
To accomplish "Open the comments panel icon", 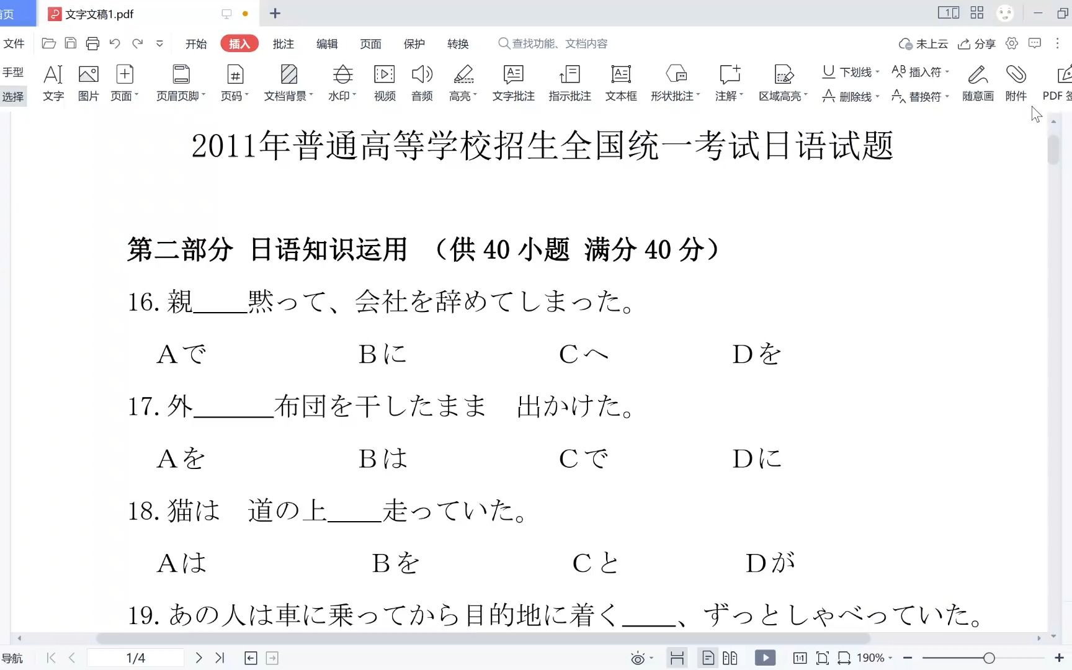I will click(x=1035, y=43).
